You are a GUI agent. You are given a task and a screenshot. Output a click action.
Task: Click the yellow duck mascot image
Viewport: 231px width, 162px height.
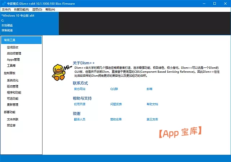57,72
